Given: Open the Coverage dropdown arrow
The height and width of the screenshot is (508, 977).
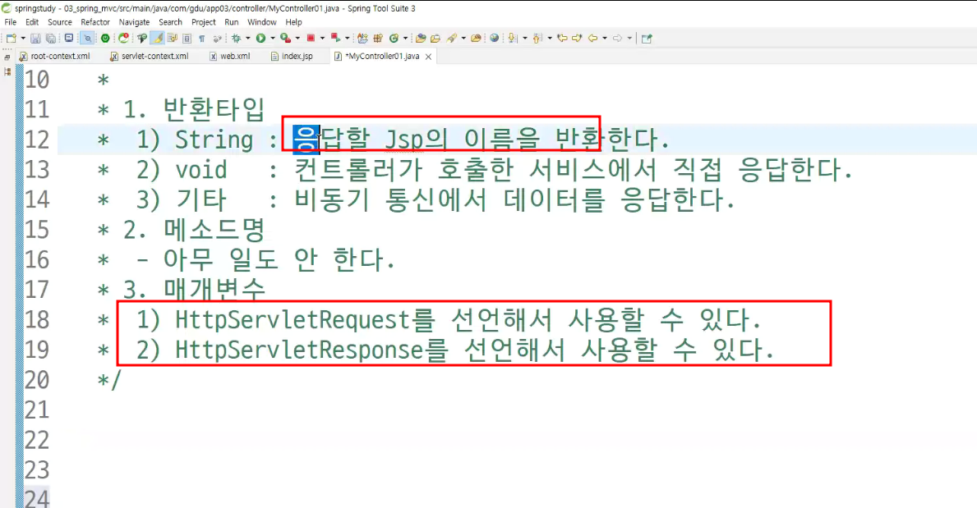Looking at the screenshot, I should coord(297,39).
